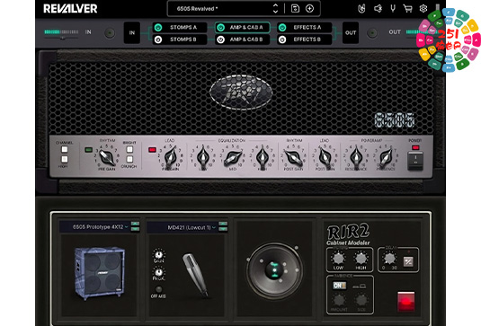Click the speaker audio icon in header

point(378,9)
